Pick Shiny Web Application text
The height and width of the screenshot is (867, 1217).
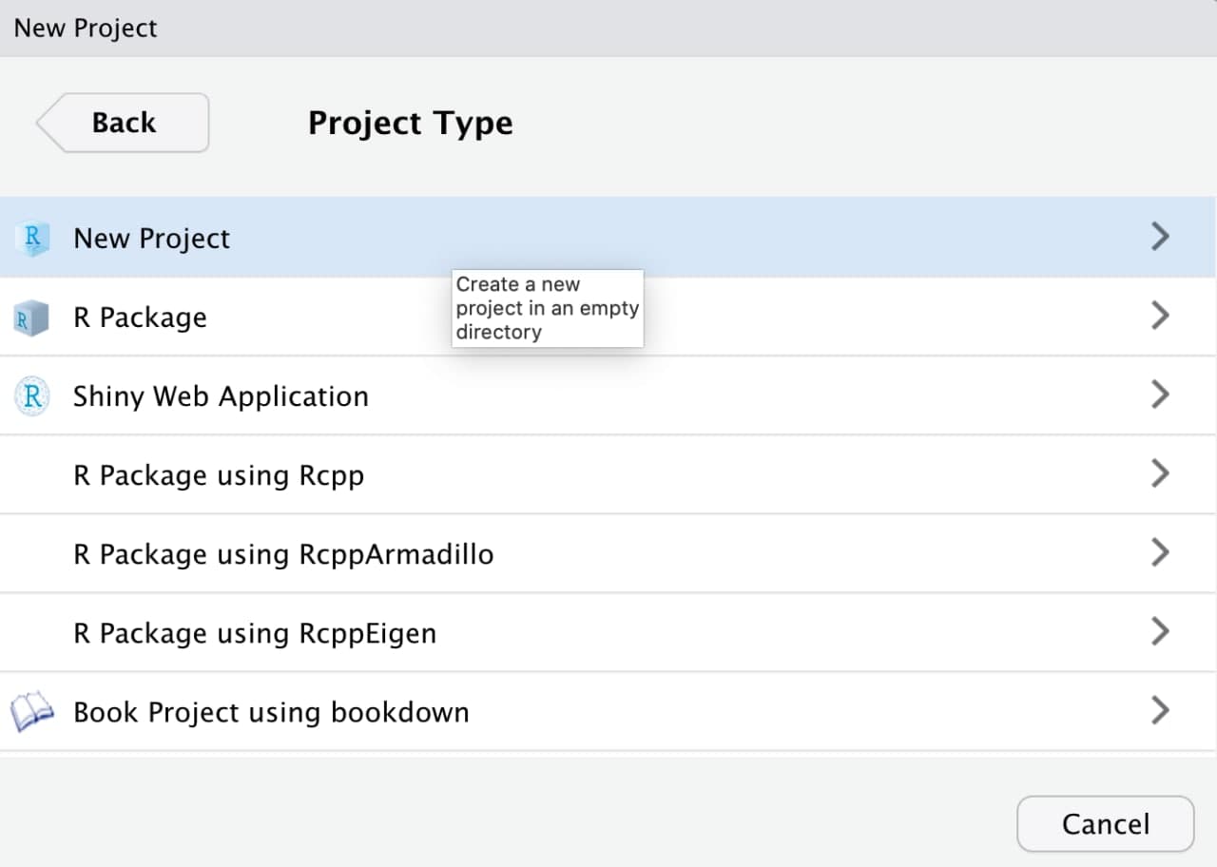point(221,396)
